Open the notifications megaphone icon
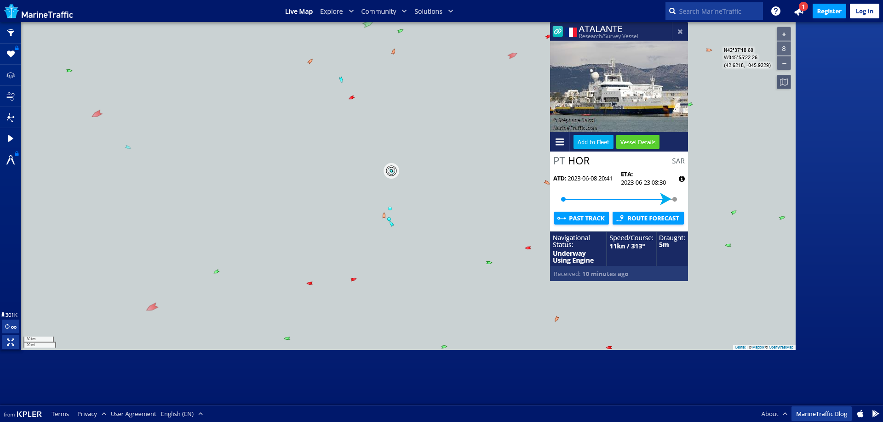This screenshot has height=422, width=883. tap(799, 11)
